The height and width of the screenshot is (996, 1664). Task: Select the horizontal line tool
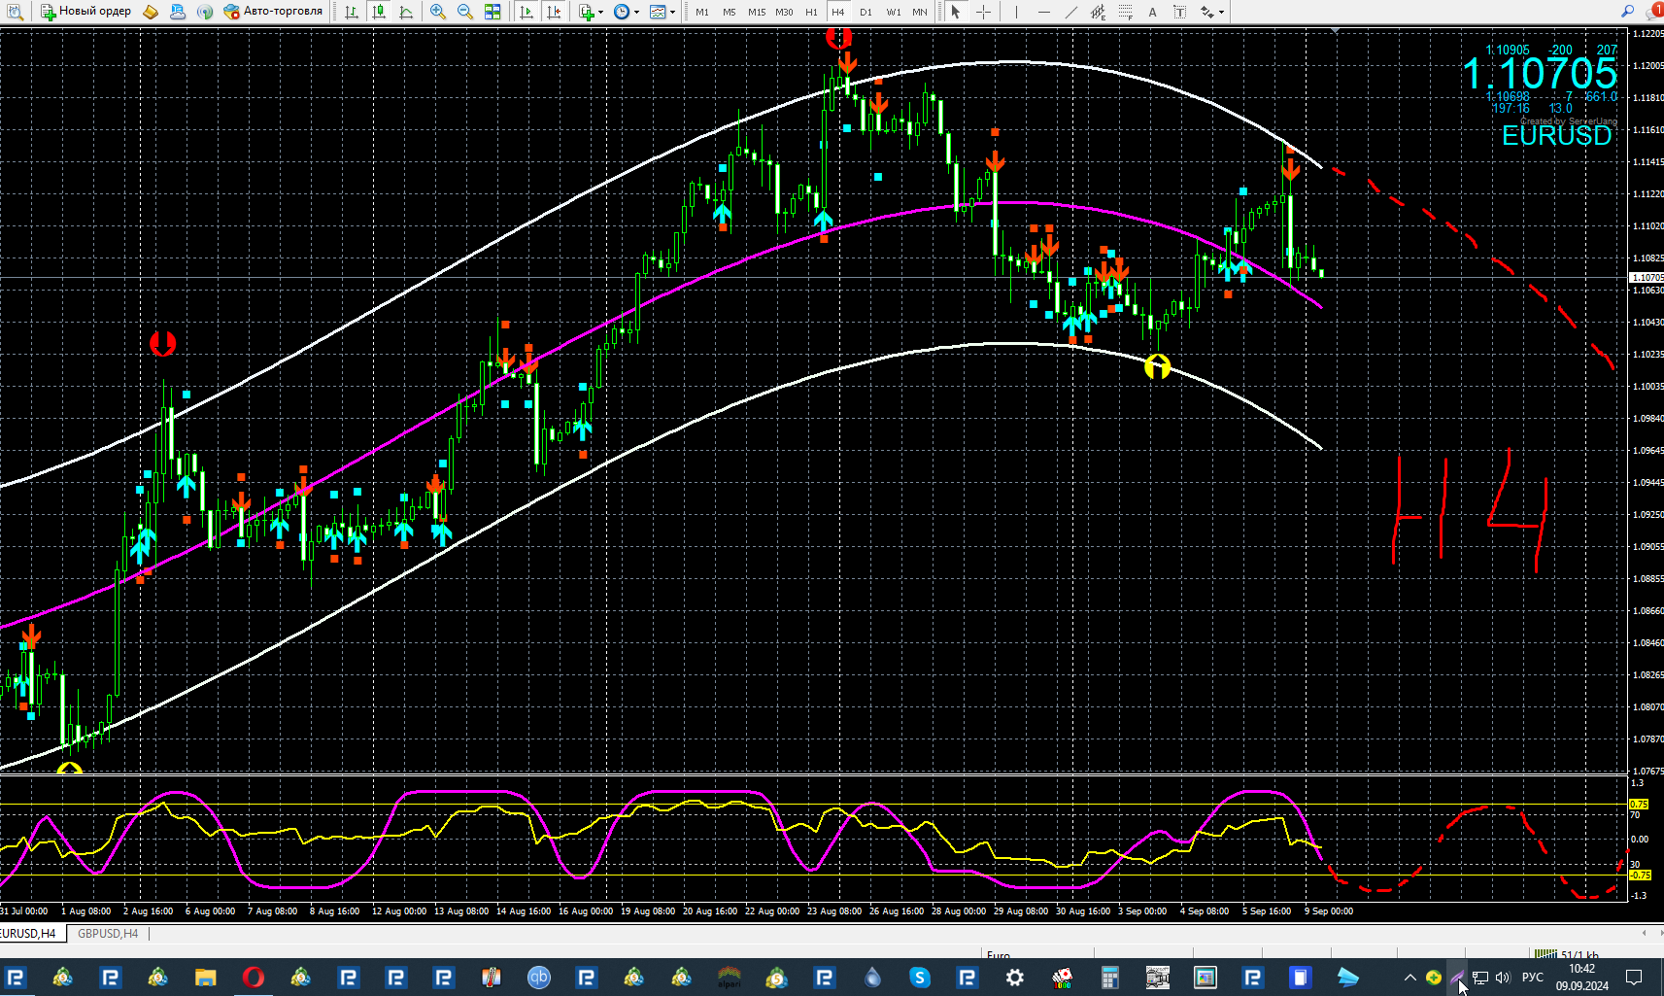[1043, 12]
